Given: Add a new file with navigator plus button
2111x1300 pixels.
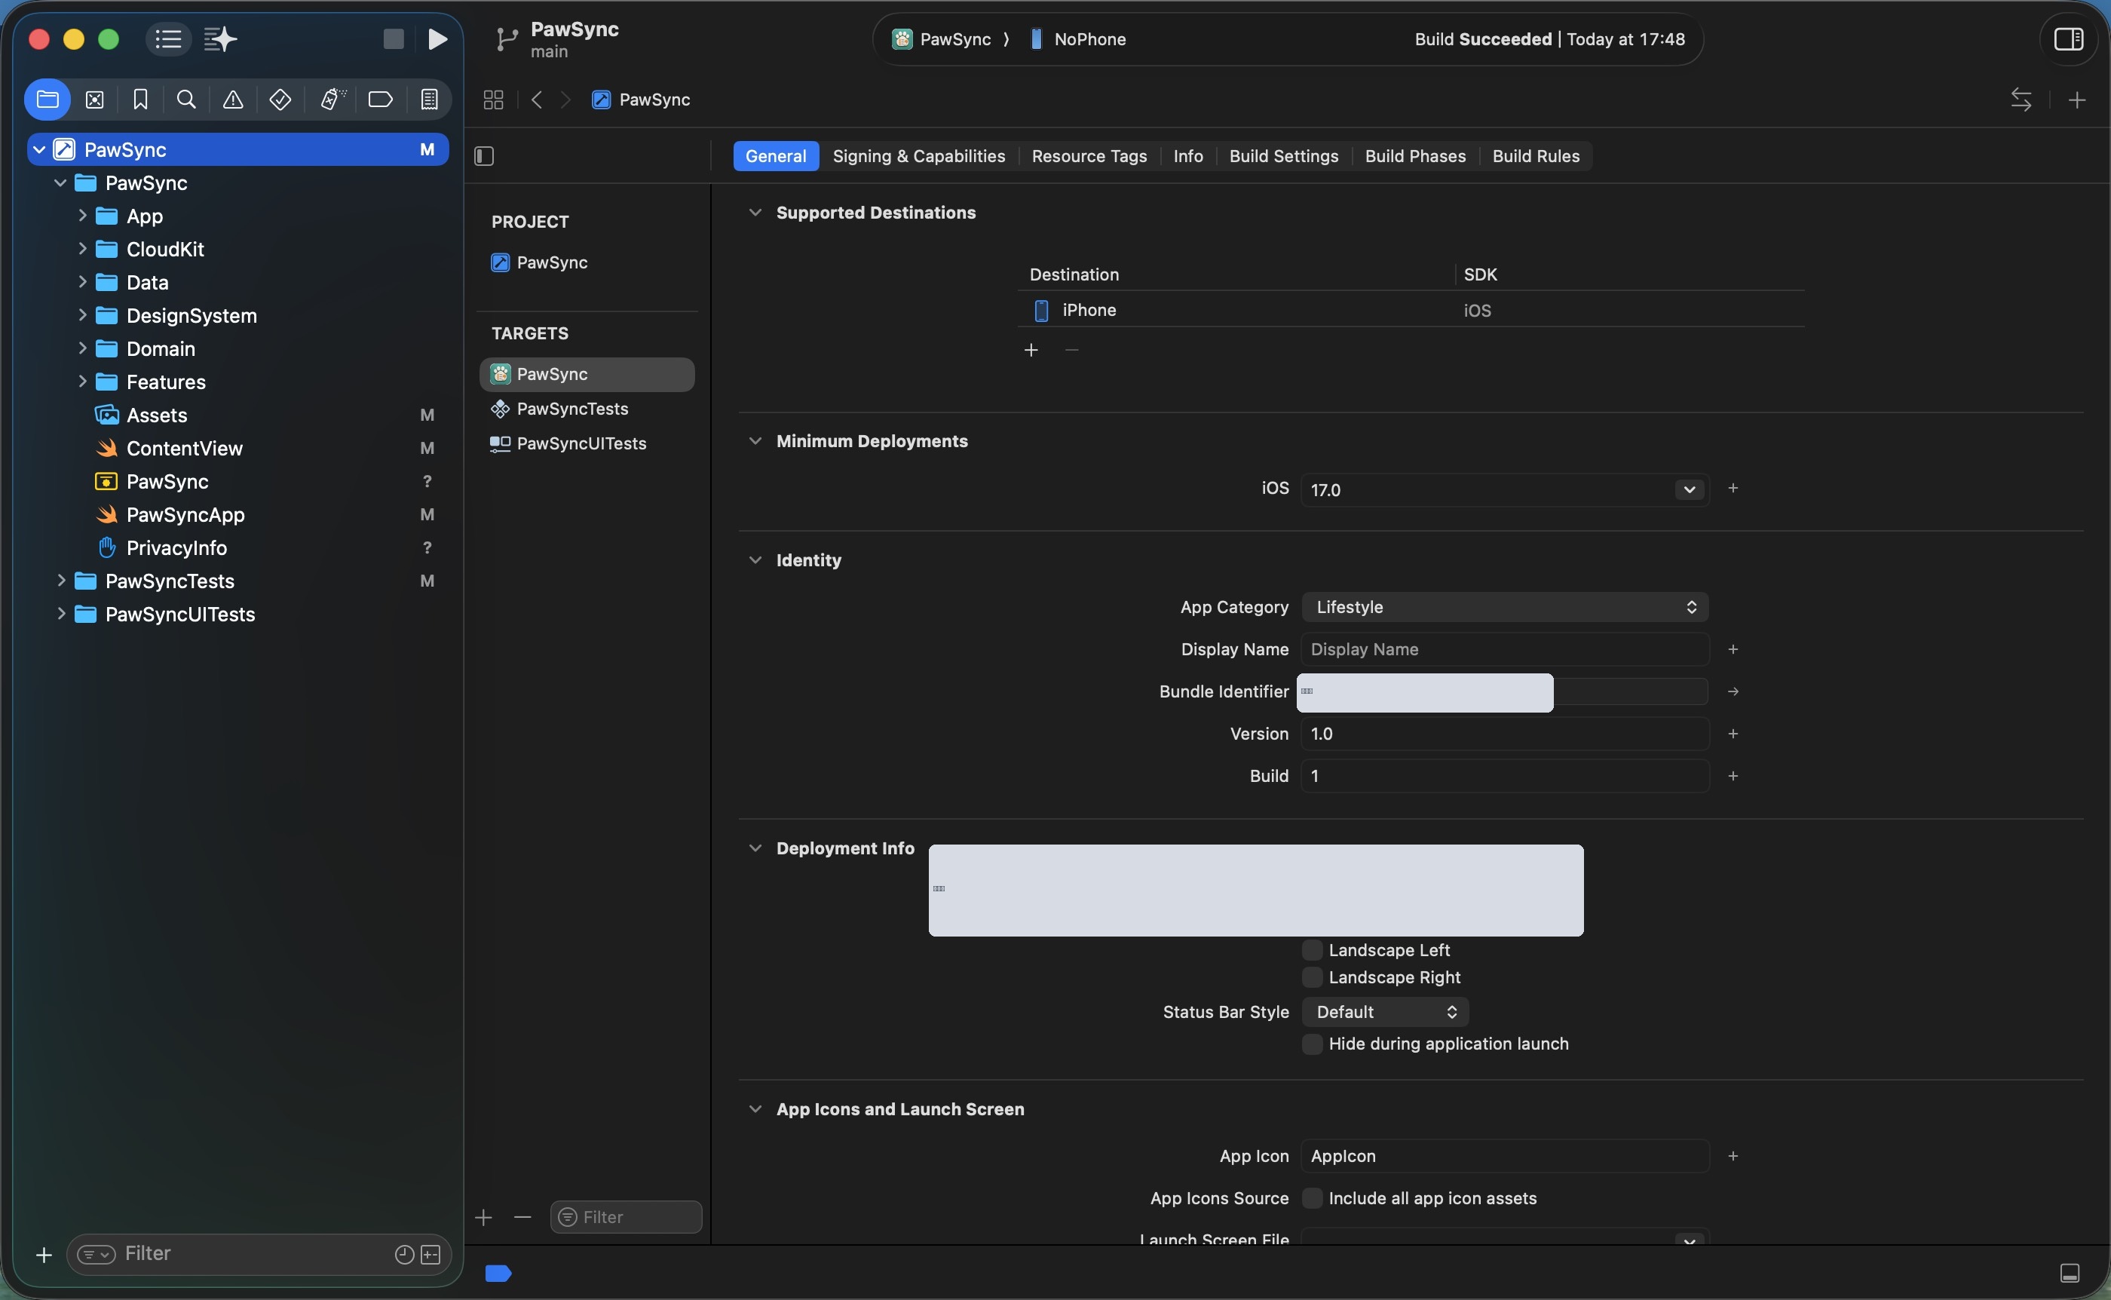Looking at the screenshot, I should coord(44,1255).
